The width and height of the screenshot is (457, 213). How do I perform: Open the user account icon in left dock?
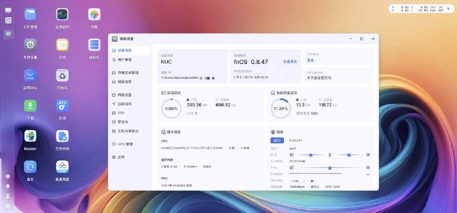[8, 196]
